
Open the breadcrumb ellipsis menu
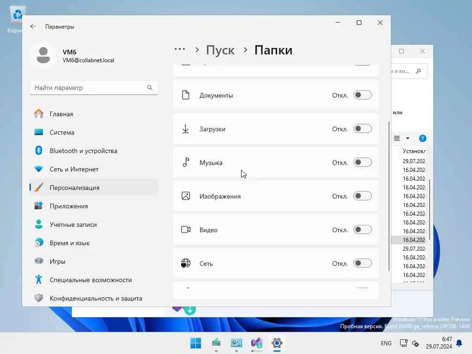(x=180, y=49)
